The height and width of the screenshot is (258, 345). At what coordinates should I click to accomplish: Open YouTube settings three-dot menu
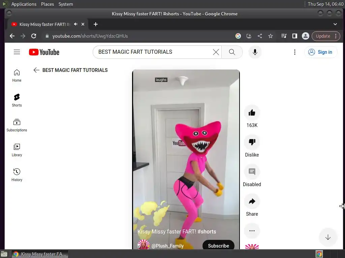click(294, 52)
